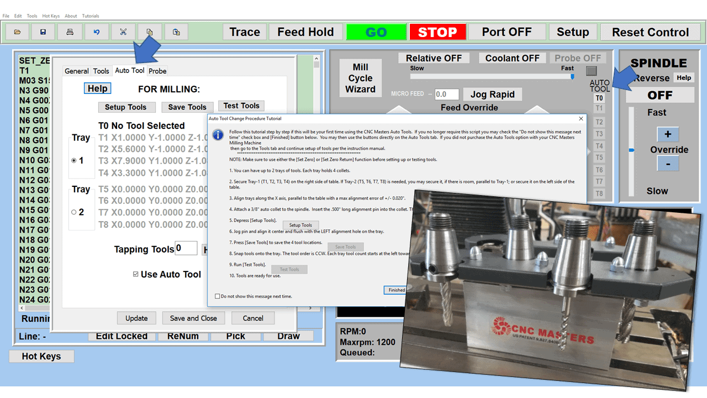Viewport: 707px width, 398px height.
Task: Select the Tray 2 radio button
Action: pos(74,212)
